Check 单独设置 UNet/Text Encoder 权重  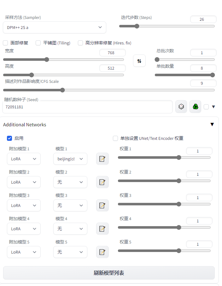[x=115, y=138]
